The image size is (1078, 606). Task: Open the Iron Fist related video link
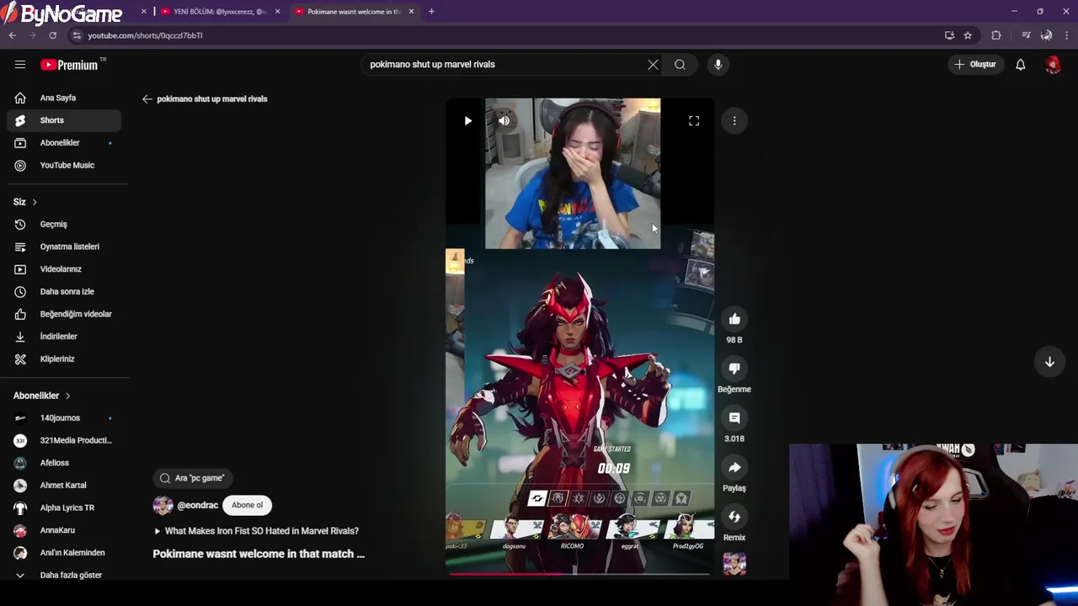click(256, 531)
